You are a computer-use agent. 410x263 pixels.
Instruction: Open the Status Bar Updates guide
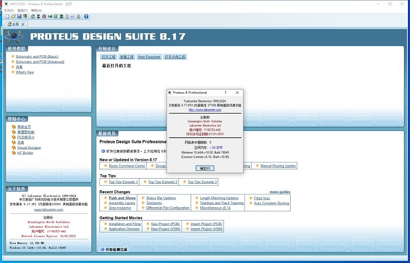161,198
